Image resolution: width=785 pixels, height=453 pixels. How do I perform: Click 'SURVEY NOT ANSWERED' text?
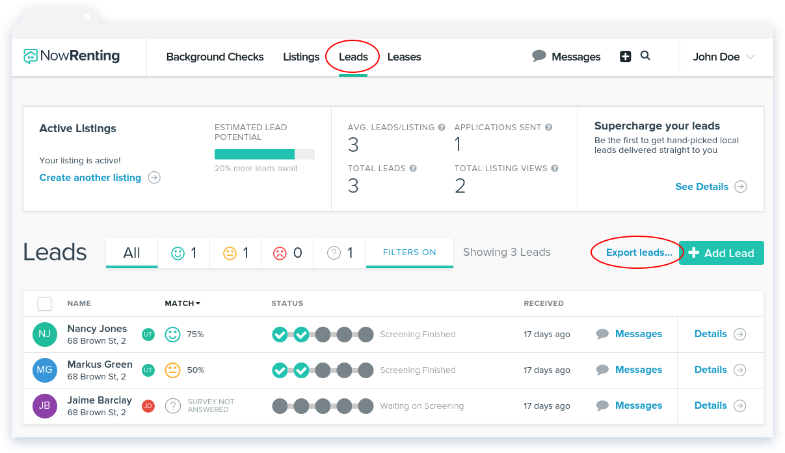[x=211, y=405]
